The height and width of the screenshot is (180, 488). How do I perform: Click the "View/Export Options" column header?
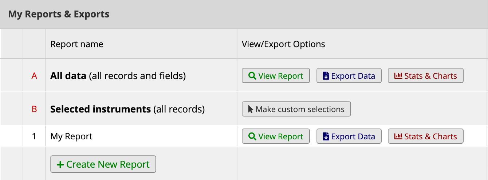tap(283, 44)
